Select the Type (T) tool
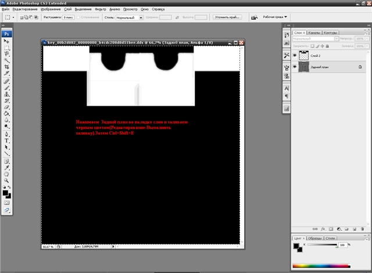Viewport: 372px width, 273px height. [6, 141]
